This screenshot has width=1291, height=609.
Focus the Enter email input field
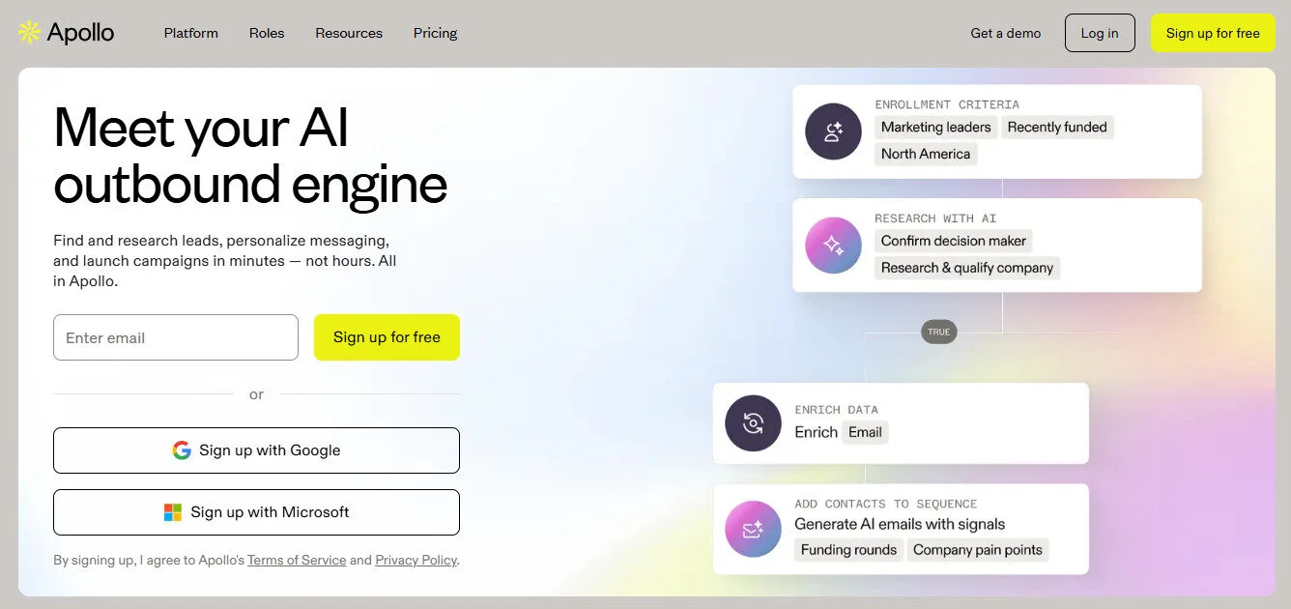(176, 337)
